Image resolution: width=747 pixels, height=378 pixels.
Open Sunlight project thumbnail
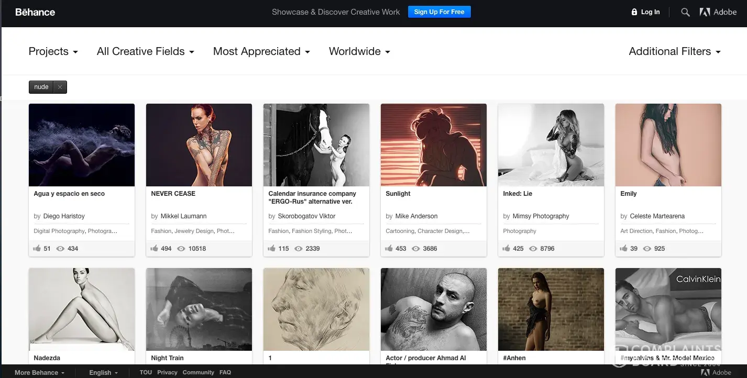[434, 145]
